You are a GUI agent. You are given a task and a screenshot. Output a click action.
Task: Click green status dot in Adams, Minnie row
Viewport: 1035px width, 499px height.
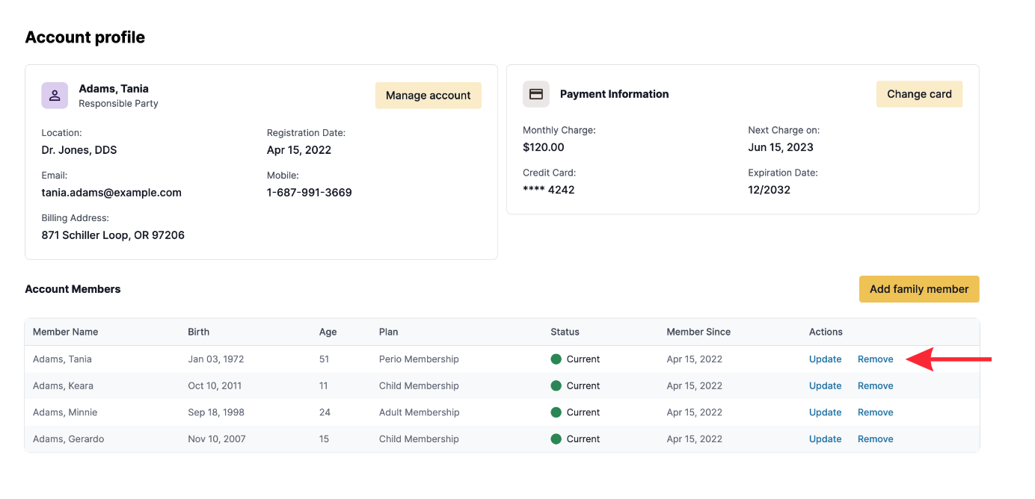tap(556, 412)
